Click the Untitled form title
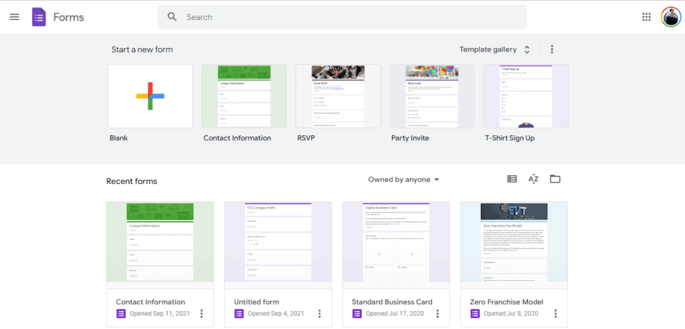Viewport: 685px width, 329px height. click(x=256, y=302)
